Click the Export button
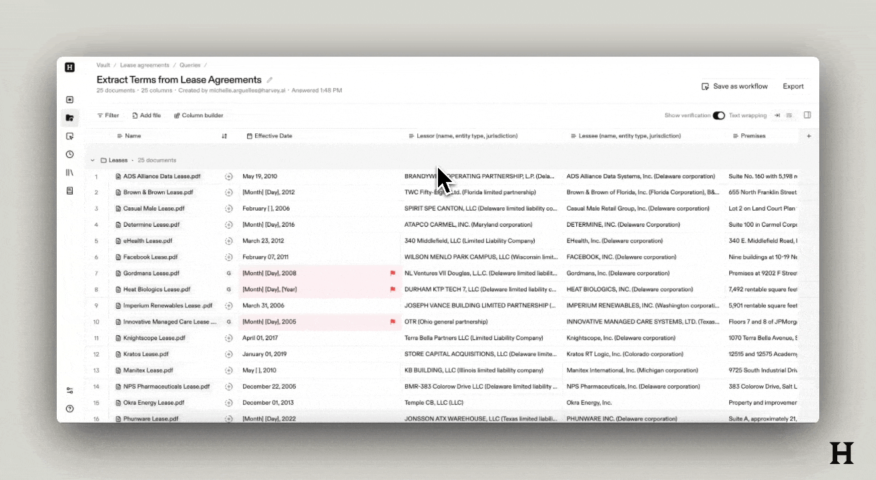The width and height of the screenshot is (876, 480). coord(793,86)
